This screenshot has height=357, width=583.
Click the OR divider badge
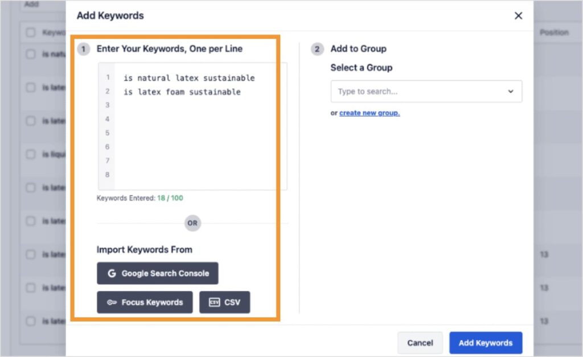[192, 223]
